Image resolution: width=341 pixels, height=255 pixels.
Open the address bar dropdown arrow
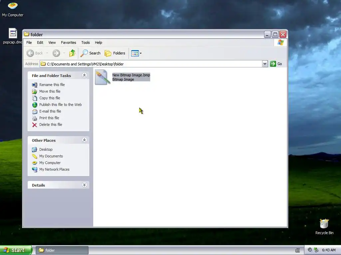pos(265,64)
